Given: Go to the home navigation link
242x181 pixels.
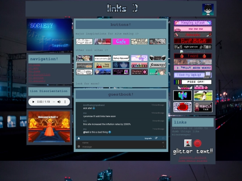Looking at the screenshot, I should click(35, 65).
